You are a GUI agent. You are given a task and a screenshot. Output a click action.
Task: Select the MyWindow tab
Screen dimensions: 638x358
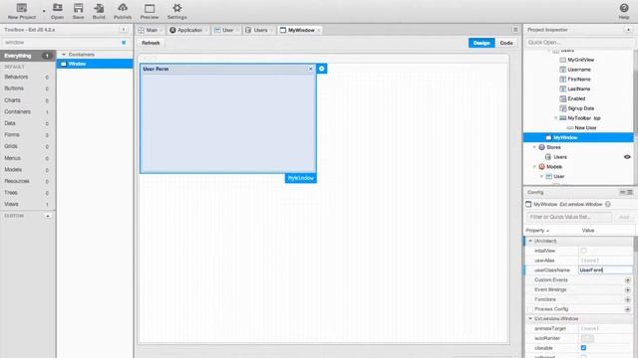click(x=300, y=30)
